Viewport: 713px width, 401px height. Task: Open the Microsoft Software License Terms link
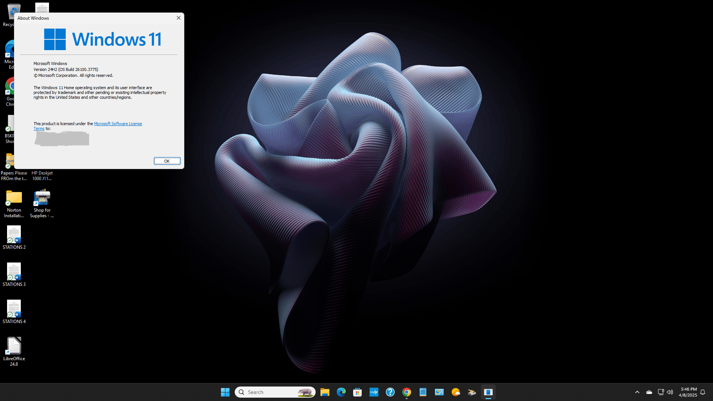(118, 124)
